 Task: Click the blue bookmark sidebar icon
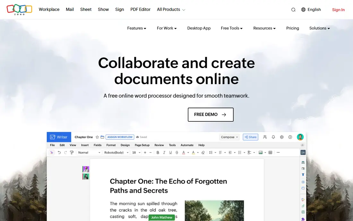pos(303,175)
